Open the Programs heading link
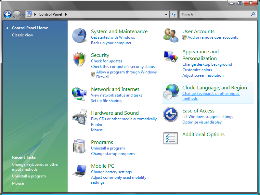Image resolution: width=260 pixels, height=195 pixels. [102, 142]
